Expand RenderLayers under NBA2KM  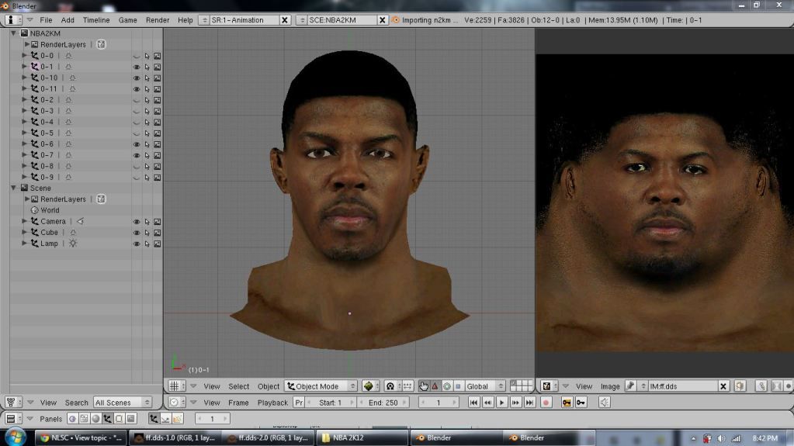pos(27,44)
